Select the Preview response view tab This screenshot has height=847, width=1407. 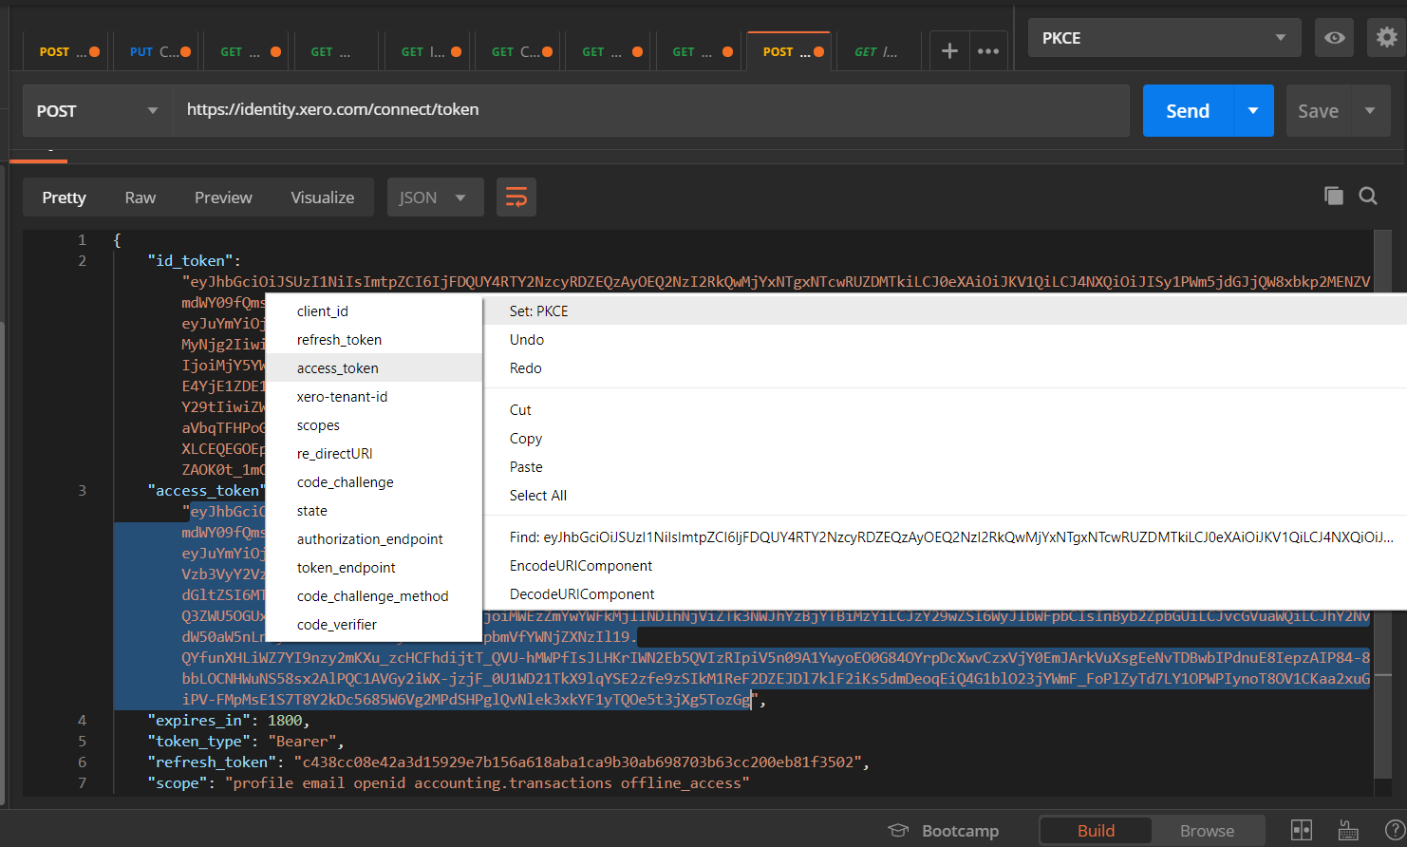click(x=223, y=198)
